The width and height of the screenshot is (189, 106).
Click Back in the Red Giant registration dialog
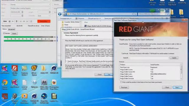tap(167, 87)
